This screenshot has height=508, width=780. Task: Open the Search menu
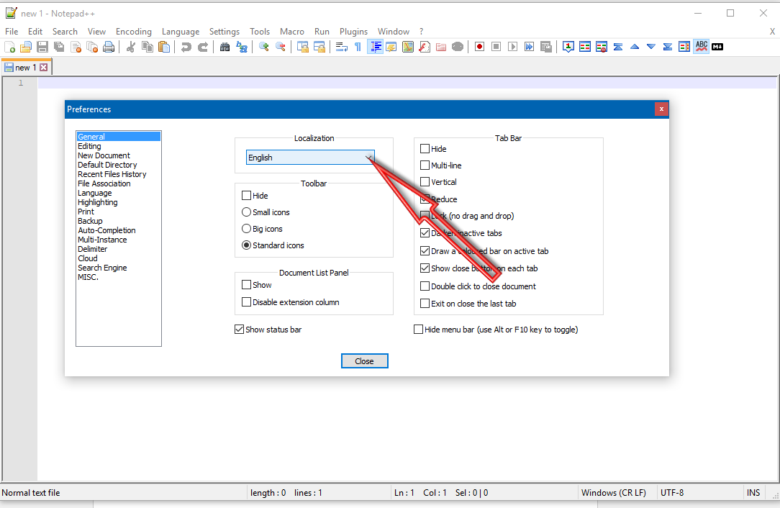click(65, 32)
